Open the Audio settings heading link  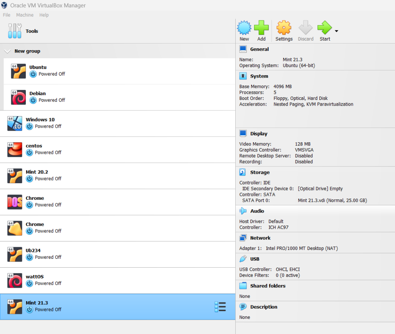coord(257,211)
